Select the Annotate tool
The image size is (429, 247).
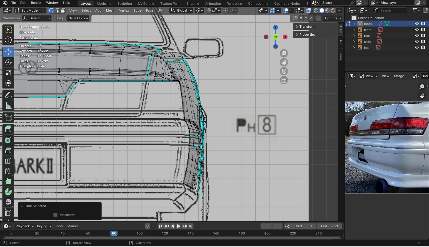tap(8, 95)
